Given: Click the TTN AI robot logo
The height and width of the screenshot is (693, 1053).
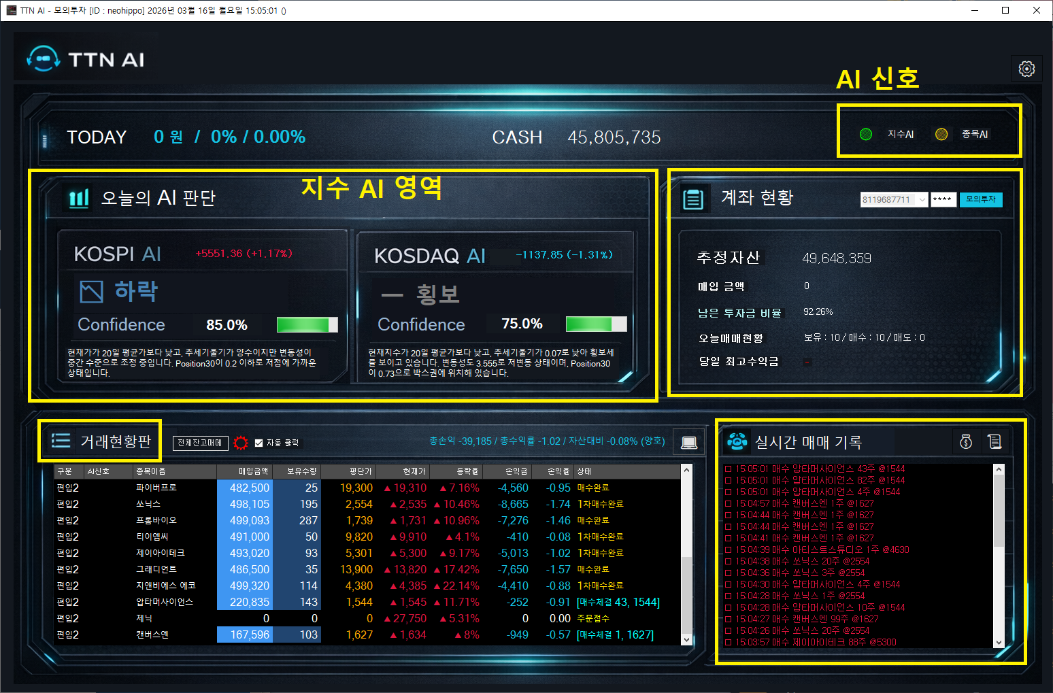Looking at the screenshot, I should point(44,59).
